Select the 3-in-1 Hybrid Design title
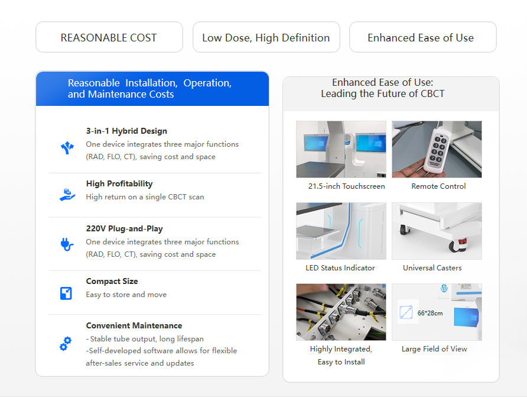Viewport: 527px width, 397px height. pyautogui.click(x=126, y=131)
